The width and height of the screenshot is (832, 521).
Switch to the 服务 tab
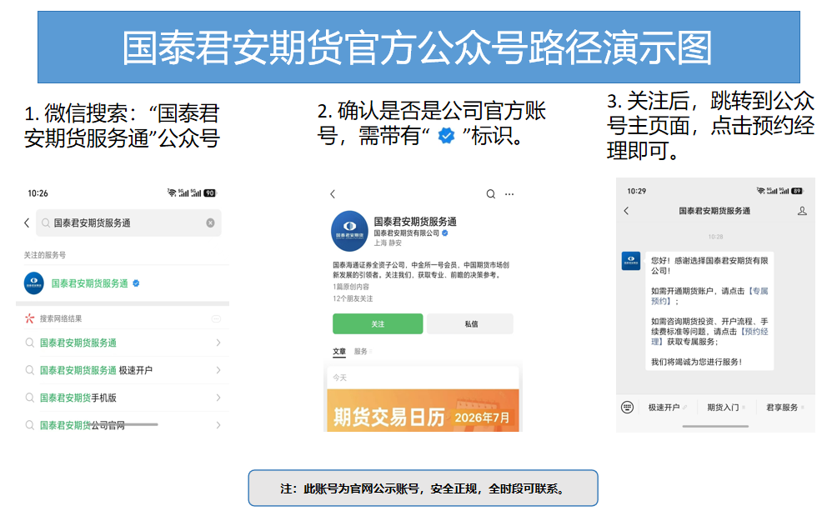(x=361, y=351)
